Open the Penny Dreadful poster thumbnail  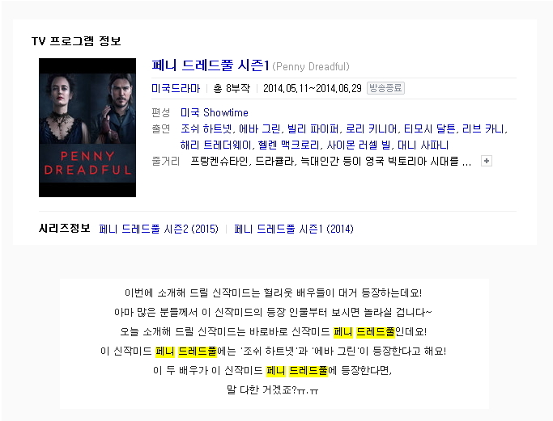(87, 128)
